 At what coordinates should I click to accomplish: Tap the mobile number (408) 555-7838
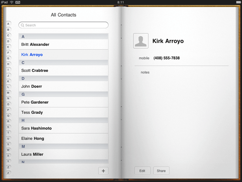pyautogui.click(x=166, y=58)
